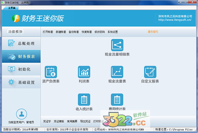Open the 自定义报表 custom report icon

pos(150,72)
